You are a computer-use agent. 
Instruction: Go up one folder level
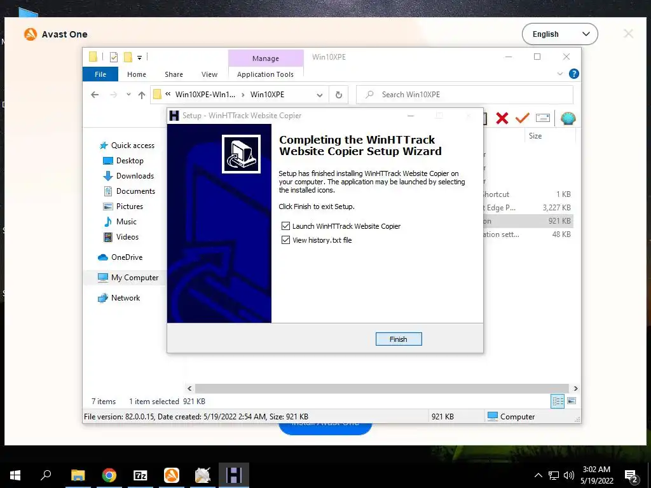(142, 95)
